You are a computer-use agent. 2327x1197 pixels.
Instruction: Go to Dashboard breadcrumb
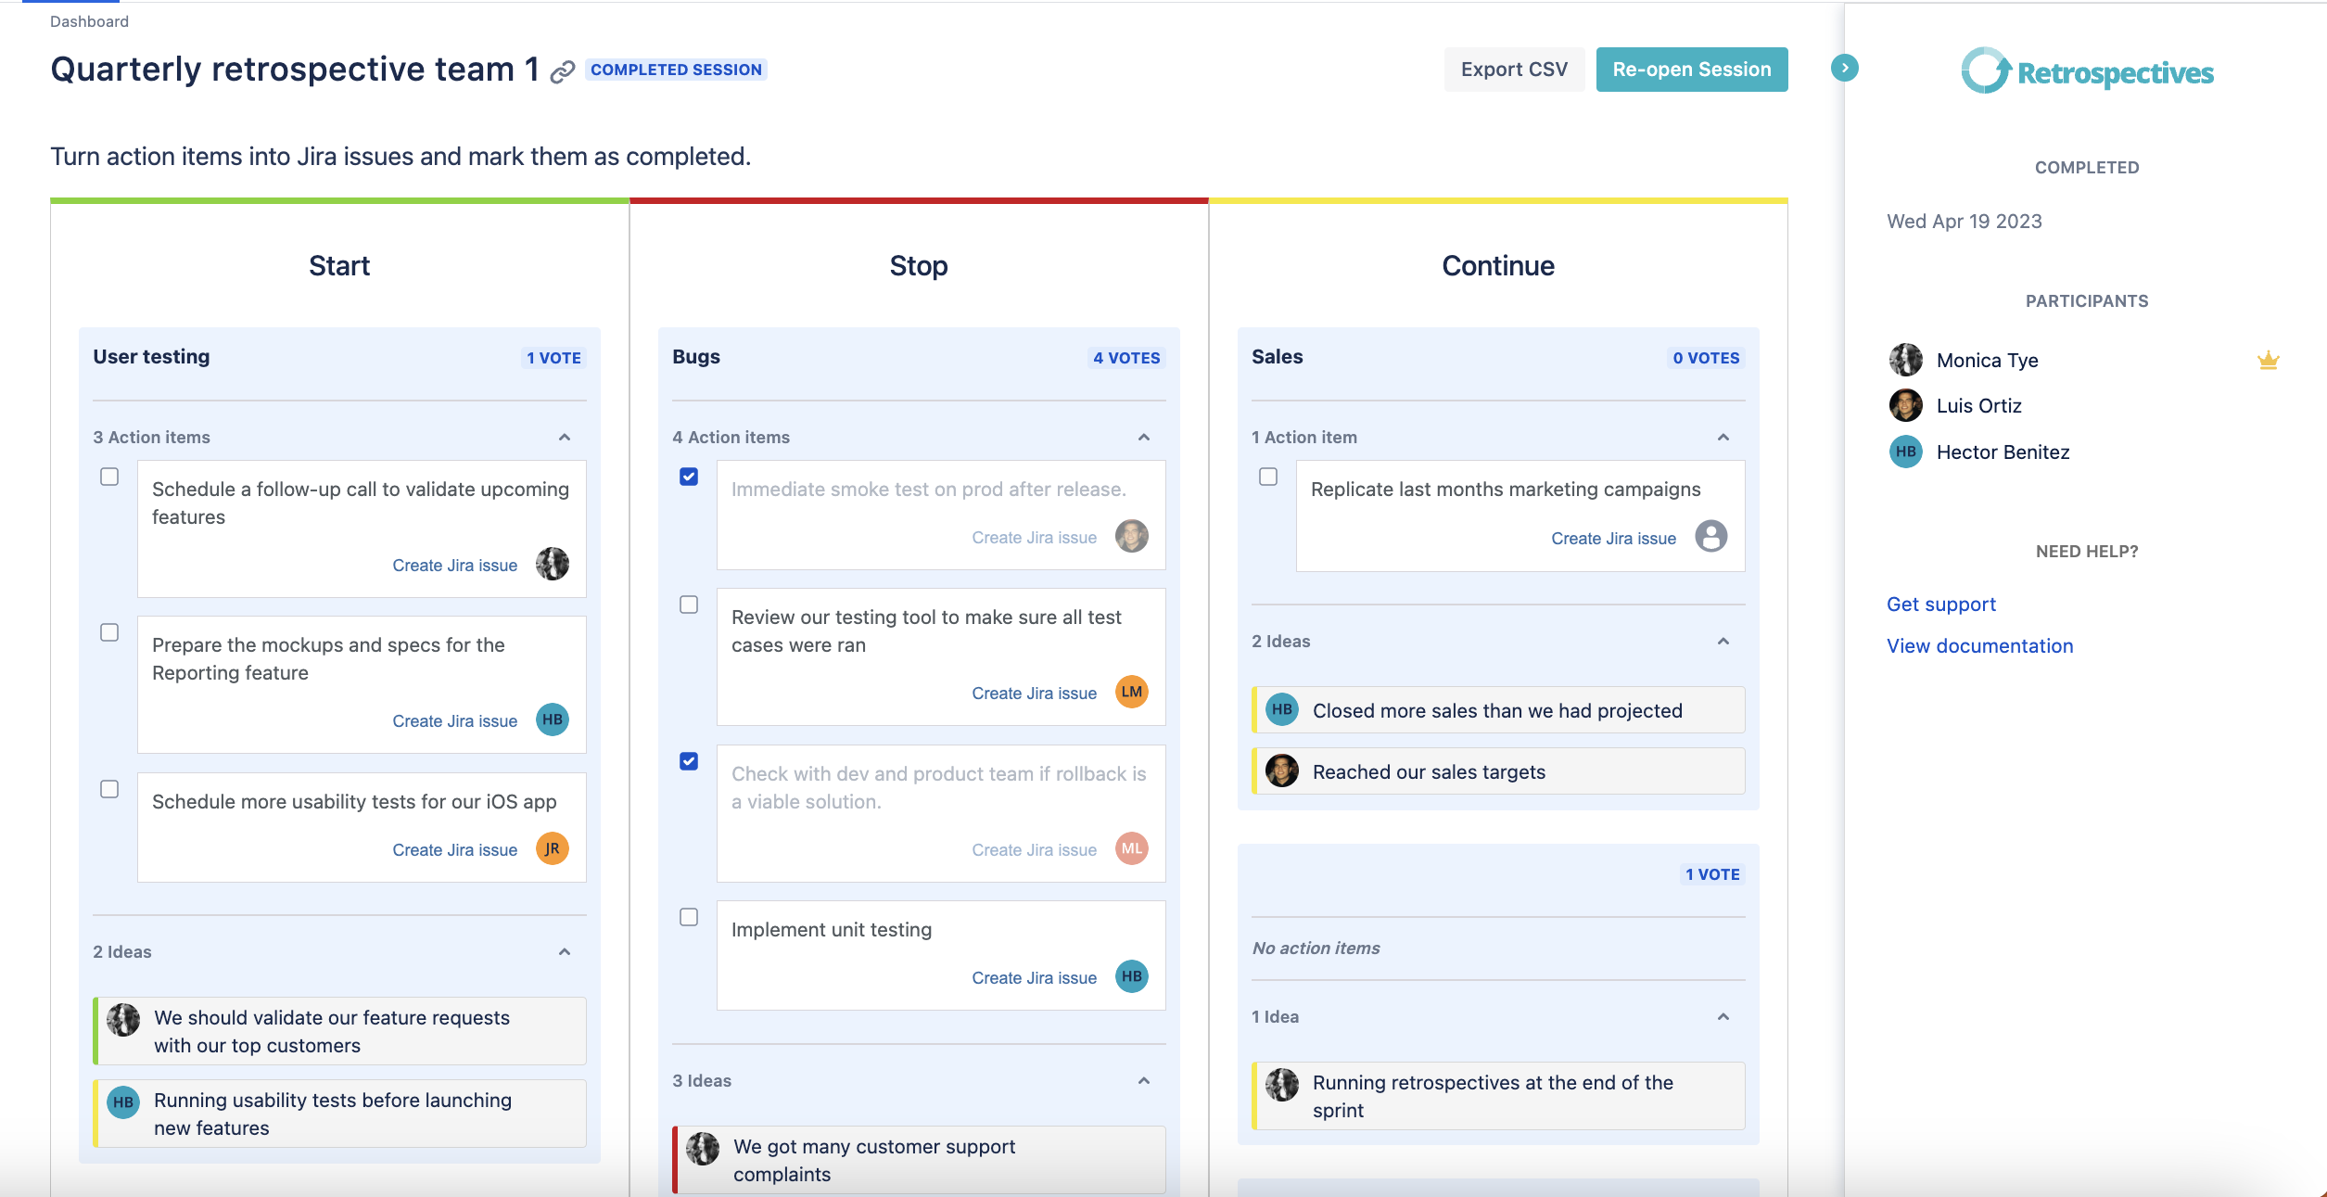coord(89,21)
